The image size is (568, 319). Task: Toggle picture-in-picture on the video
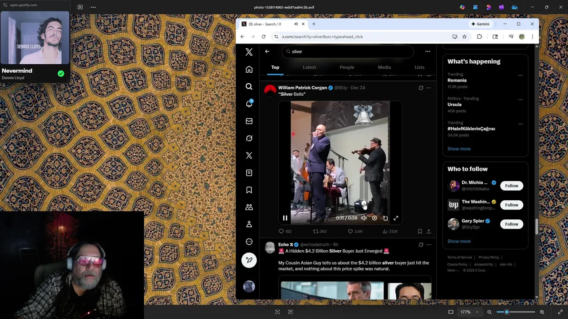tap(385, 218)
